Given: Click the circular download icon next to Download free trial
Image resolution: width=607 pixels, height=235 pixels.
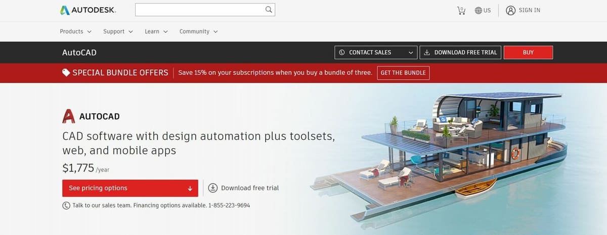Looking at the screenshot, I should [x=213, y=188].
